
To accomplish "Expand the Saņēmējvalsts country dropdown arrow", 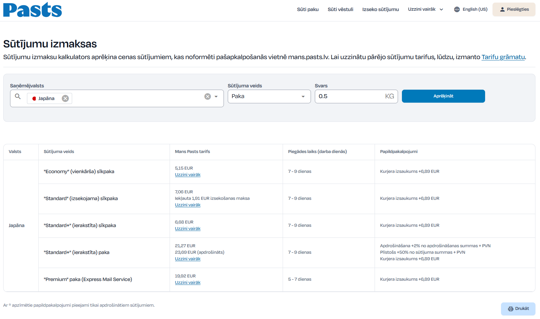I will (x=216, y=96).
